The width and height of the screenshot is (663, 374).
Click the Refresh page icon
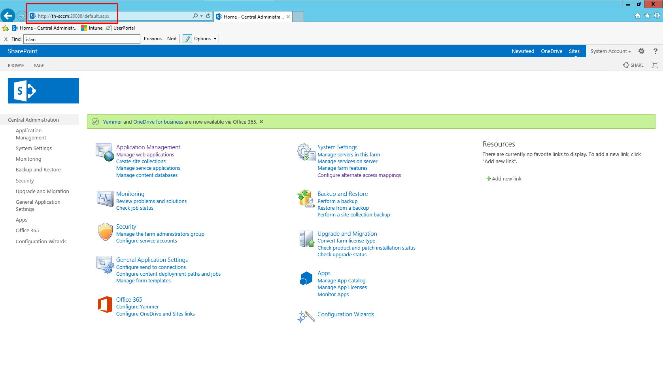point(208,16)
